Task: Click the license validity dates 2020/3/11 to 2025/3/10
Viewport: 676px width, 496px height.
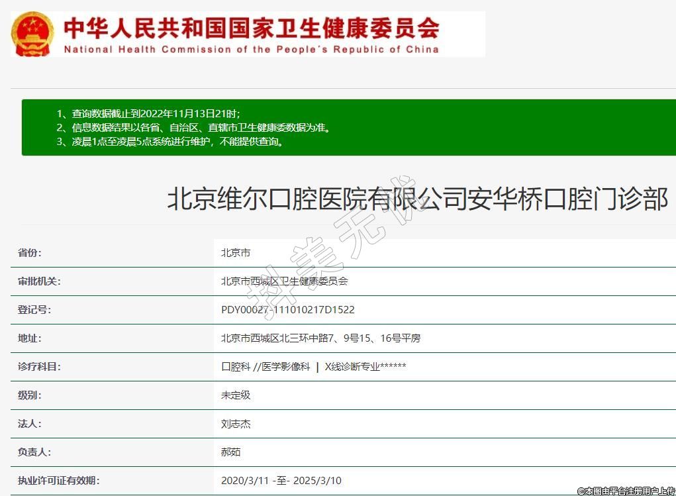Action: [281, 481]
